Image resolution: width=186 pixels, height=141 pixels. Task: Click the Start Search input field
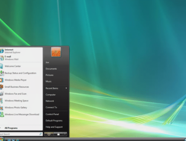pos(18,134)
